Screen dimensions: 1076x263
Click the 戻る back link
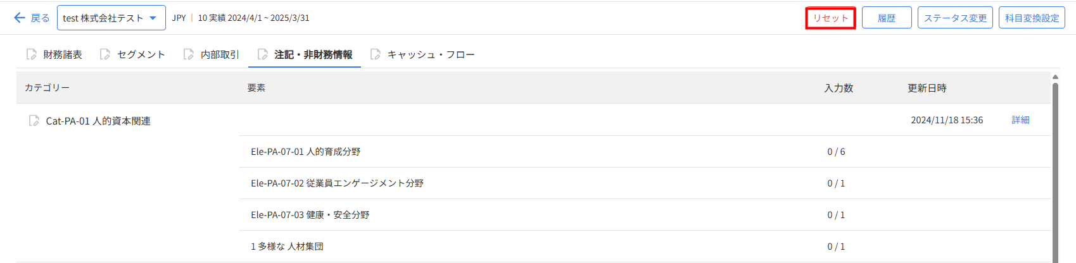[40, 18]
